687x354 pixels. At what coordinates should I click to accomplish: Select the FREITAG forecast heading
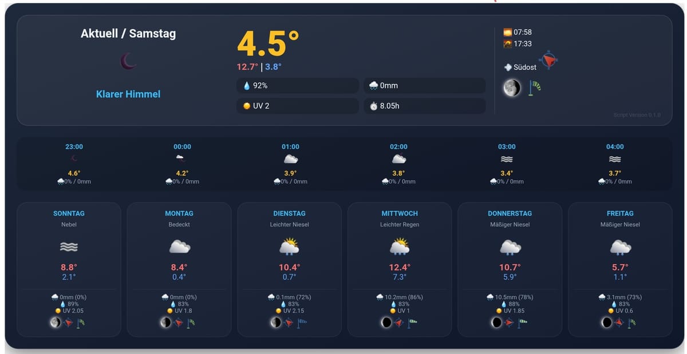(620, 213)
